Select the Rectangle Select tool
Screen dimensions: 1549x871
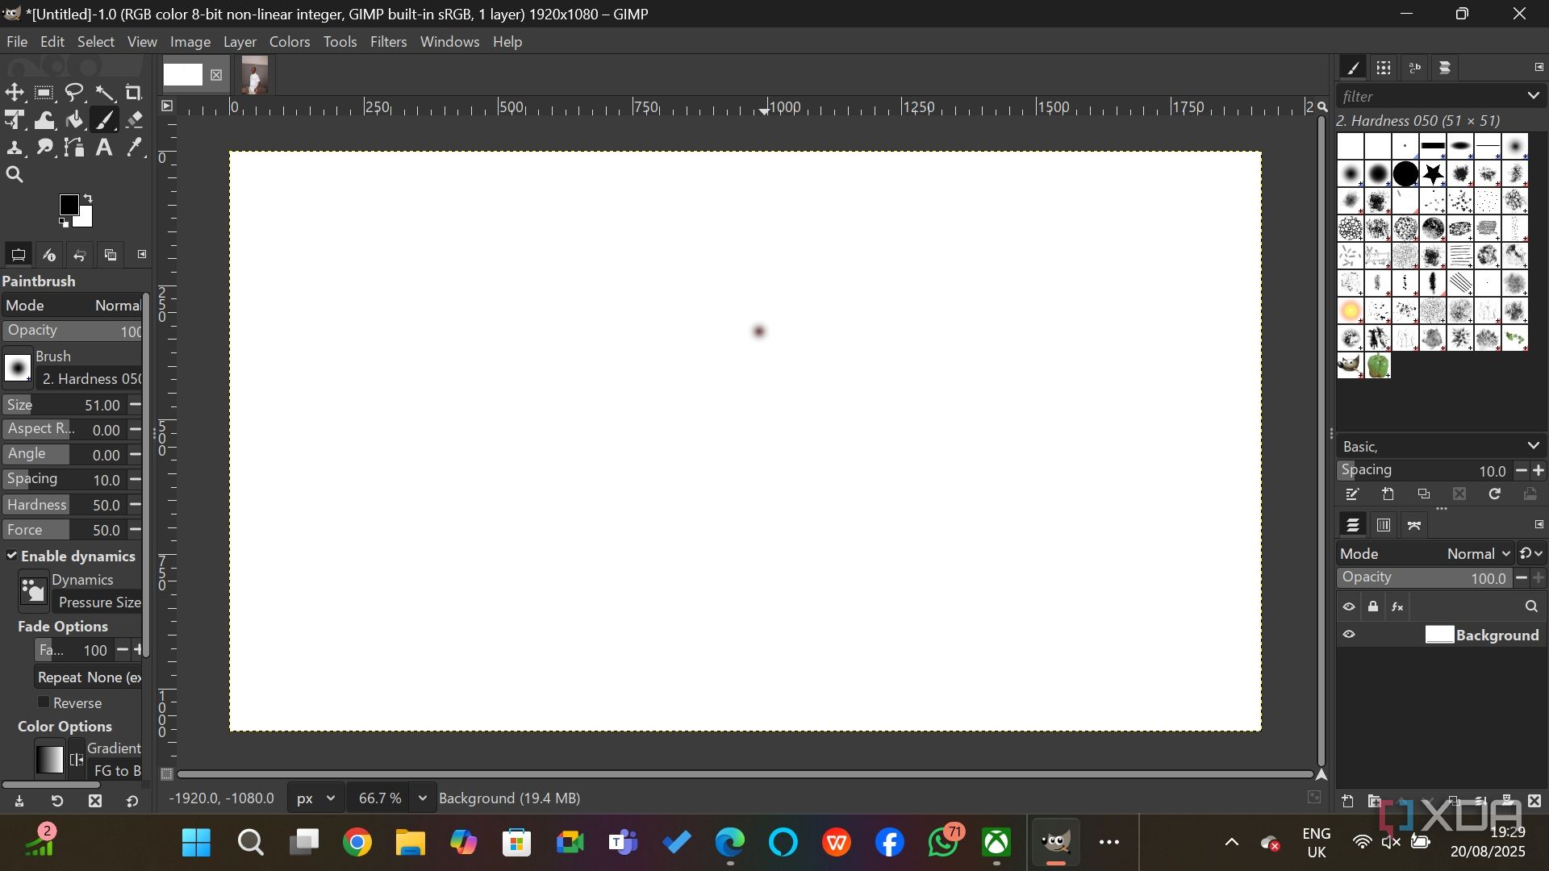coord(44,92)
